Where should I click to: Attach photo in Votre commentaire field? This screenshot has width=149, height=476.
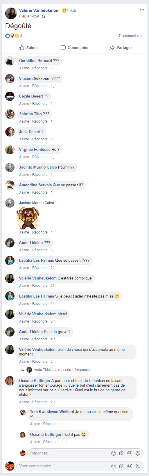tap(122, 466)
